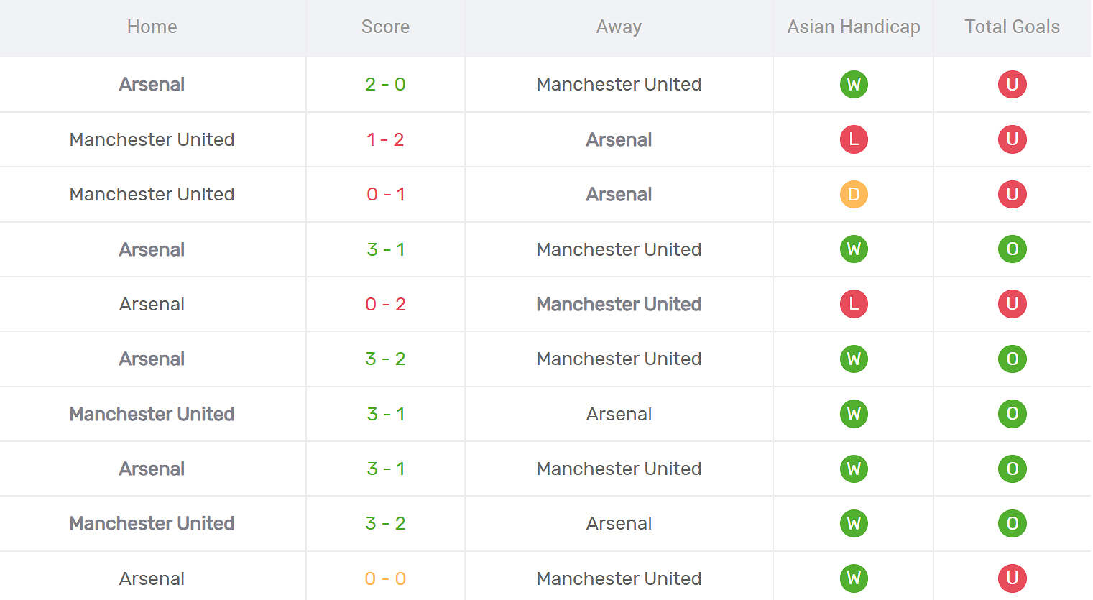Click green W badge in the 0 - 0 row
The image size is (1093, 600).
(x=854, y=578)
